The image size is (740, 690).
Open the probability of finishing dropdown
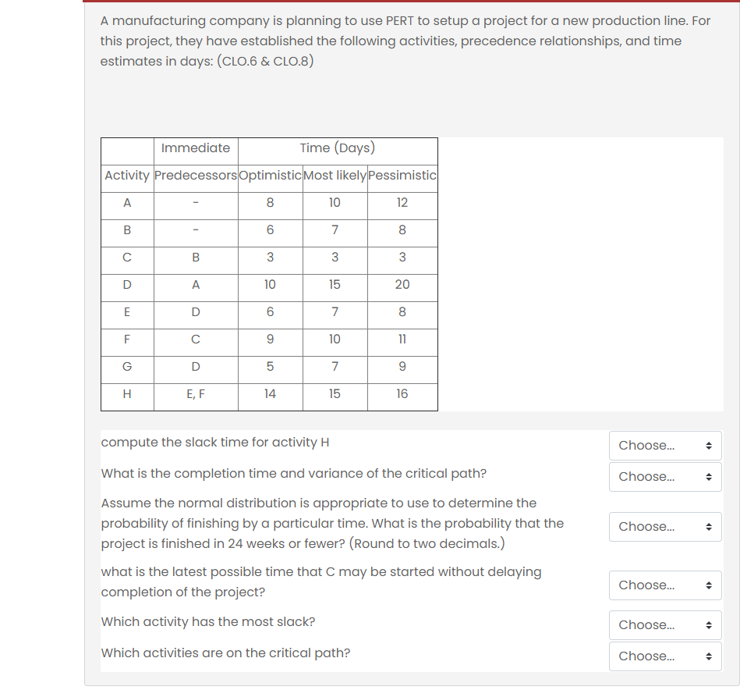click(x=664, y=526)
